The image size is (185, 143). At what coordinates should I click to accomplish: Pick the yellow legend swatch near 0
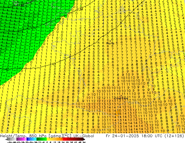(48, 139)
